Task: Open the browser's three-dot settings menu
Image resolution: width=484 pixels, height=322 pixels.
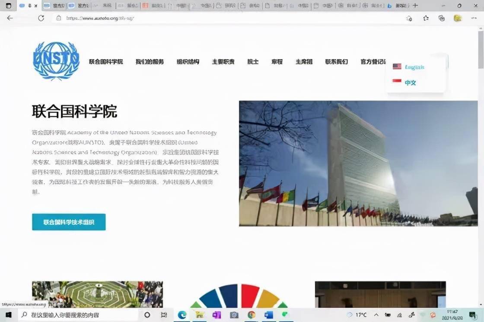Action: tap(474, 19)
